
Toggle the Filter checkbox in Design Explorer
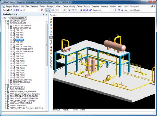pos(9,18)
